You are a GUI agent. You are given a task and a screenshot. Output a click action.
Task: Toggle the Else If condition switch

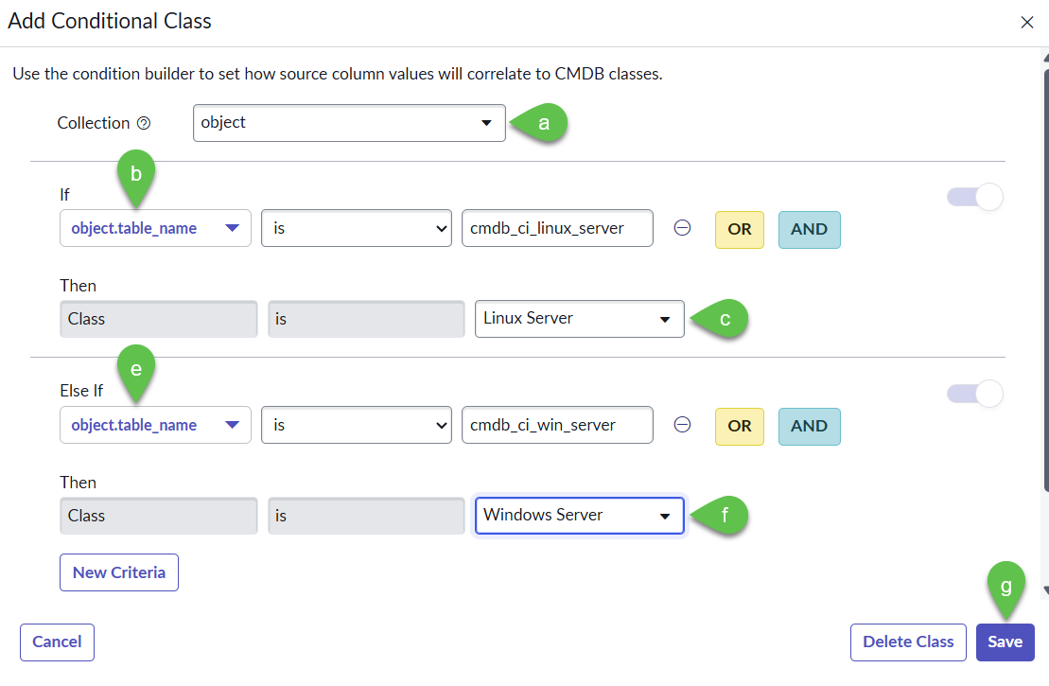[975, 394]
